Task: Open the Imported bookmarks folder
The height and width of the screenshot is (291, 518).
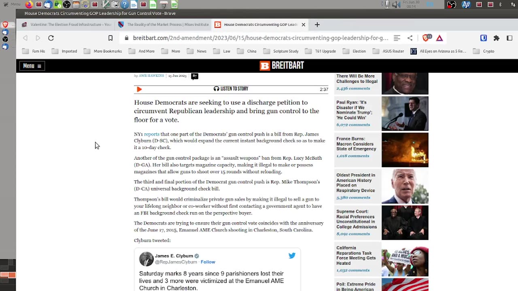Action: pyautogui.click(x=64, y=51)
